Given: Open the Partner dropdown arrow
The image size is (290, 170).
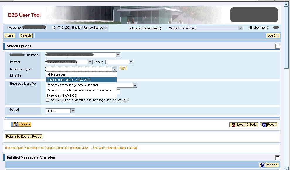Looking at the screenshot, I should click(x=90, y=62).
